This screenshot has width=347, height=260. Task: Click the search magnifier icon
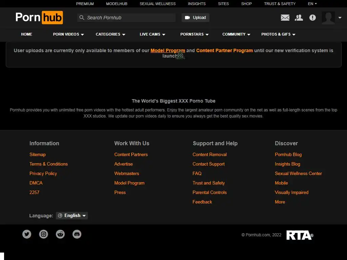pos(82,18)
